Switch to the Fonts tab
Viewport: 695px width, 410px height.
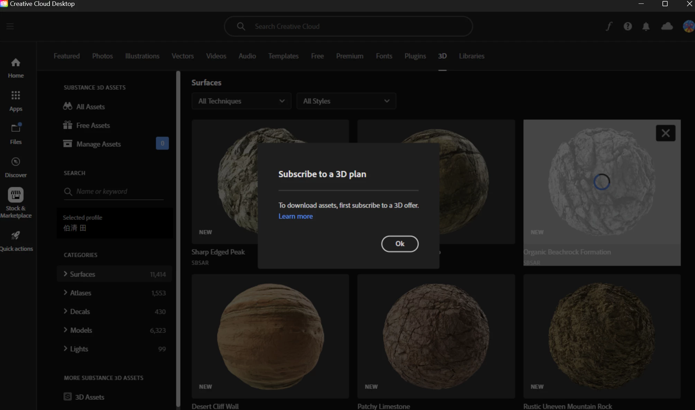pos(384,56)
